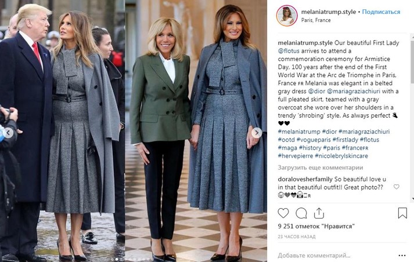Open the comment speech bubble icon
The height and width of the screenshot is (262, 414).
[301, 213]
